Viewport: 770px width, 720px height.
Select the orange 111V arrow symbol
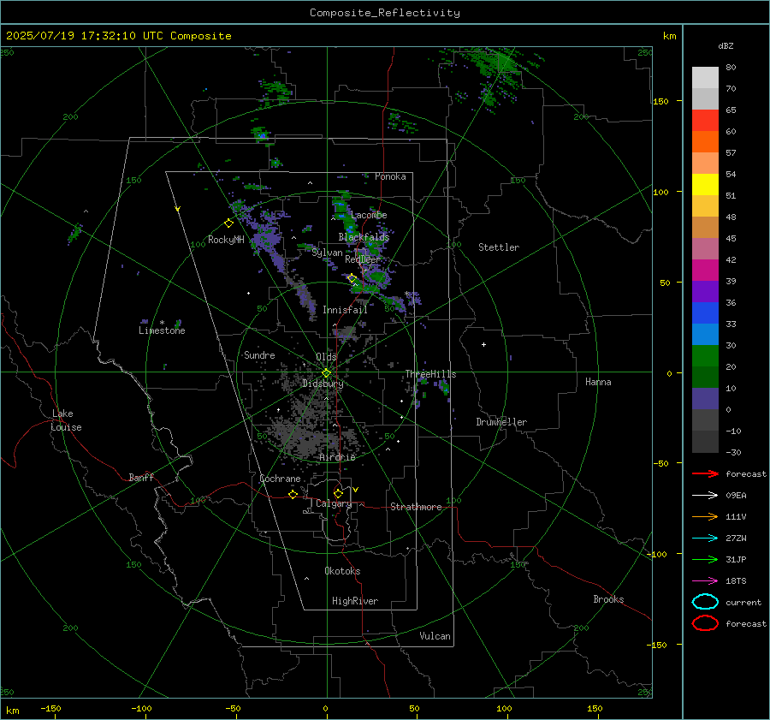tap(705, 516)
